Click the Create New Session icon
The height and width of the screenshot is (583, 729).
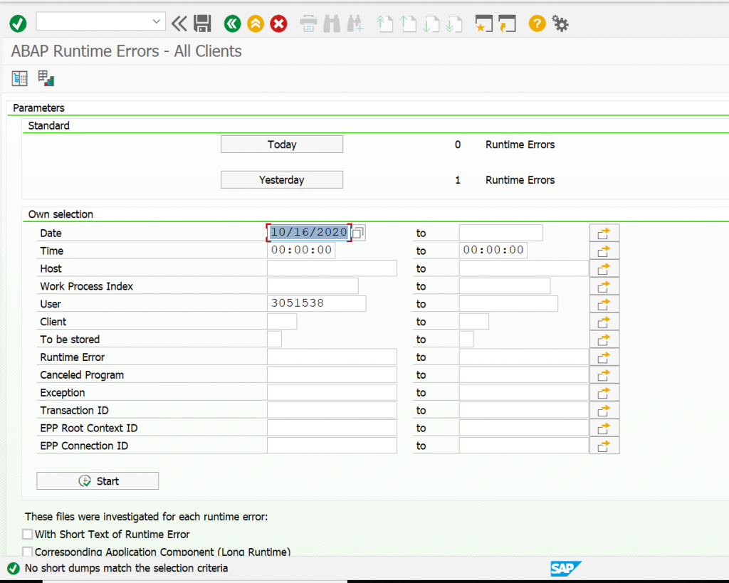[483, 23]
